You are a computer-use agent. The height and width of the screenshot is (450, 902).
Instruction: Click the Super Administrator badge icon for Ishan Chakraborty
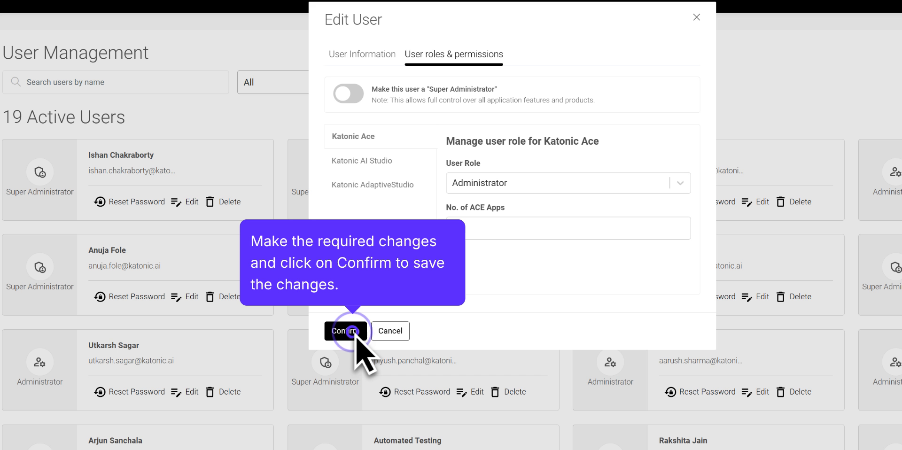click(x=39, y=172)
